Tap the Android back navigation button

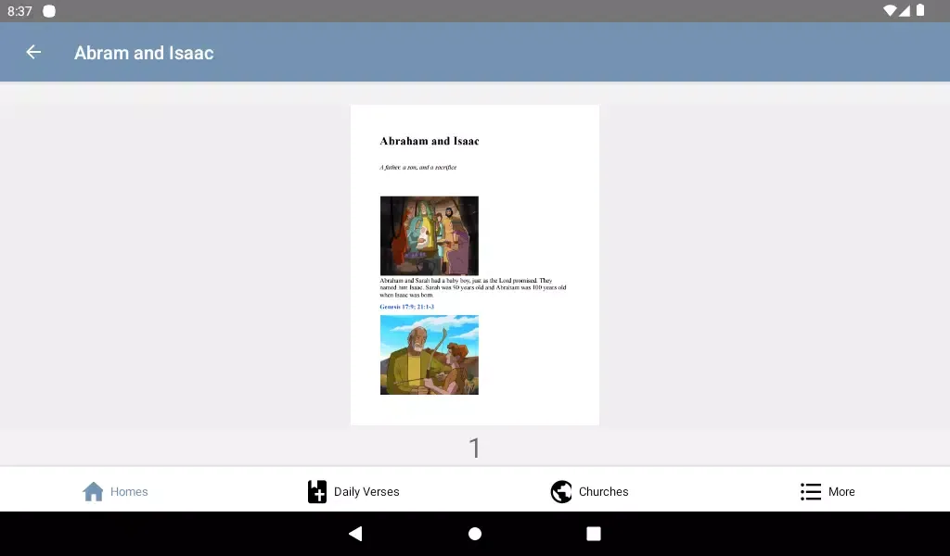click(x=355, y=533)
